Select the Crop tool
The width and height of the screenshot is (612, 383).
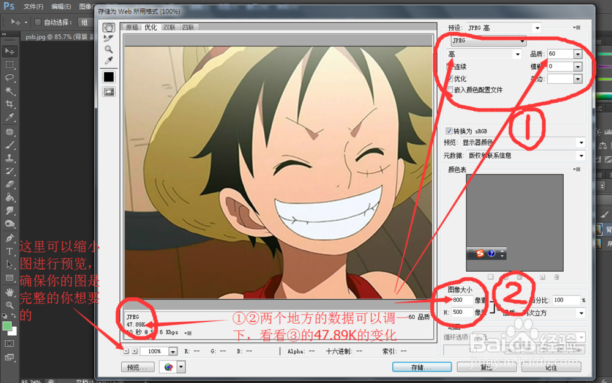(9, 104)
